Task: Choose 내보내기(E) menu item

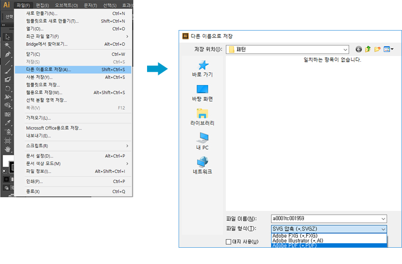Action: 73,136
